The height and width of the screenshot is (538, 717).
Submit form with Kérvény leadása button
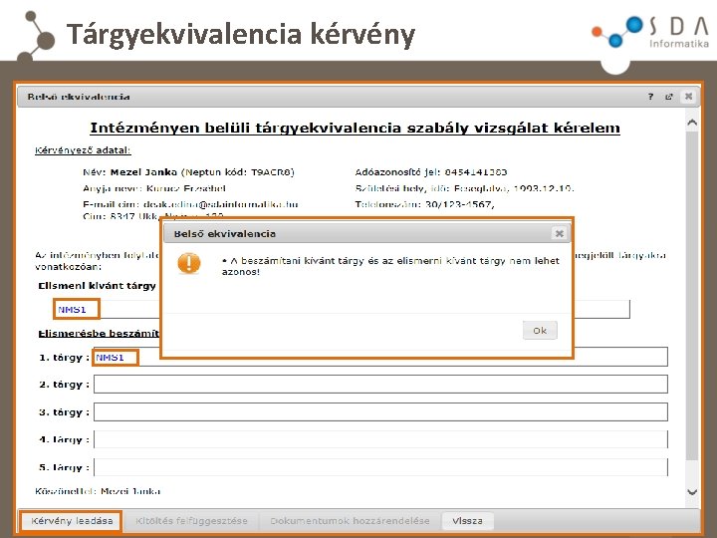(72, 521)
